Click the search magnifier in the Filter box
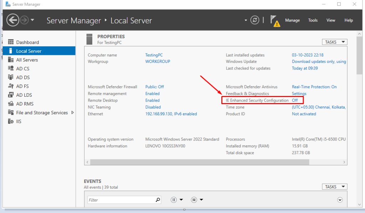The image size is (365, 213). [158, 200]
